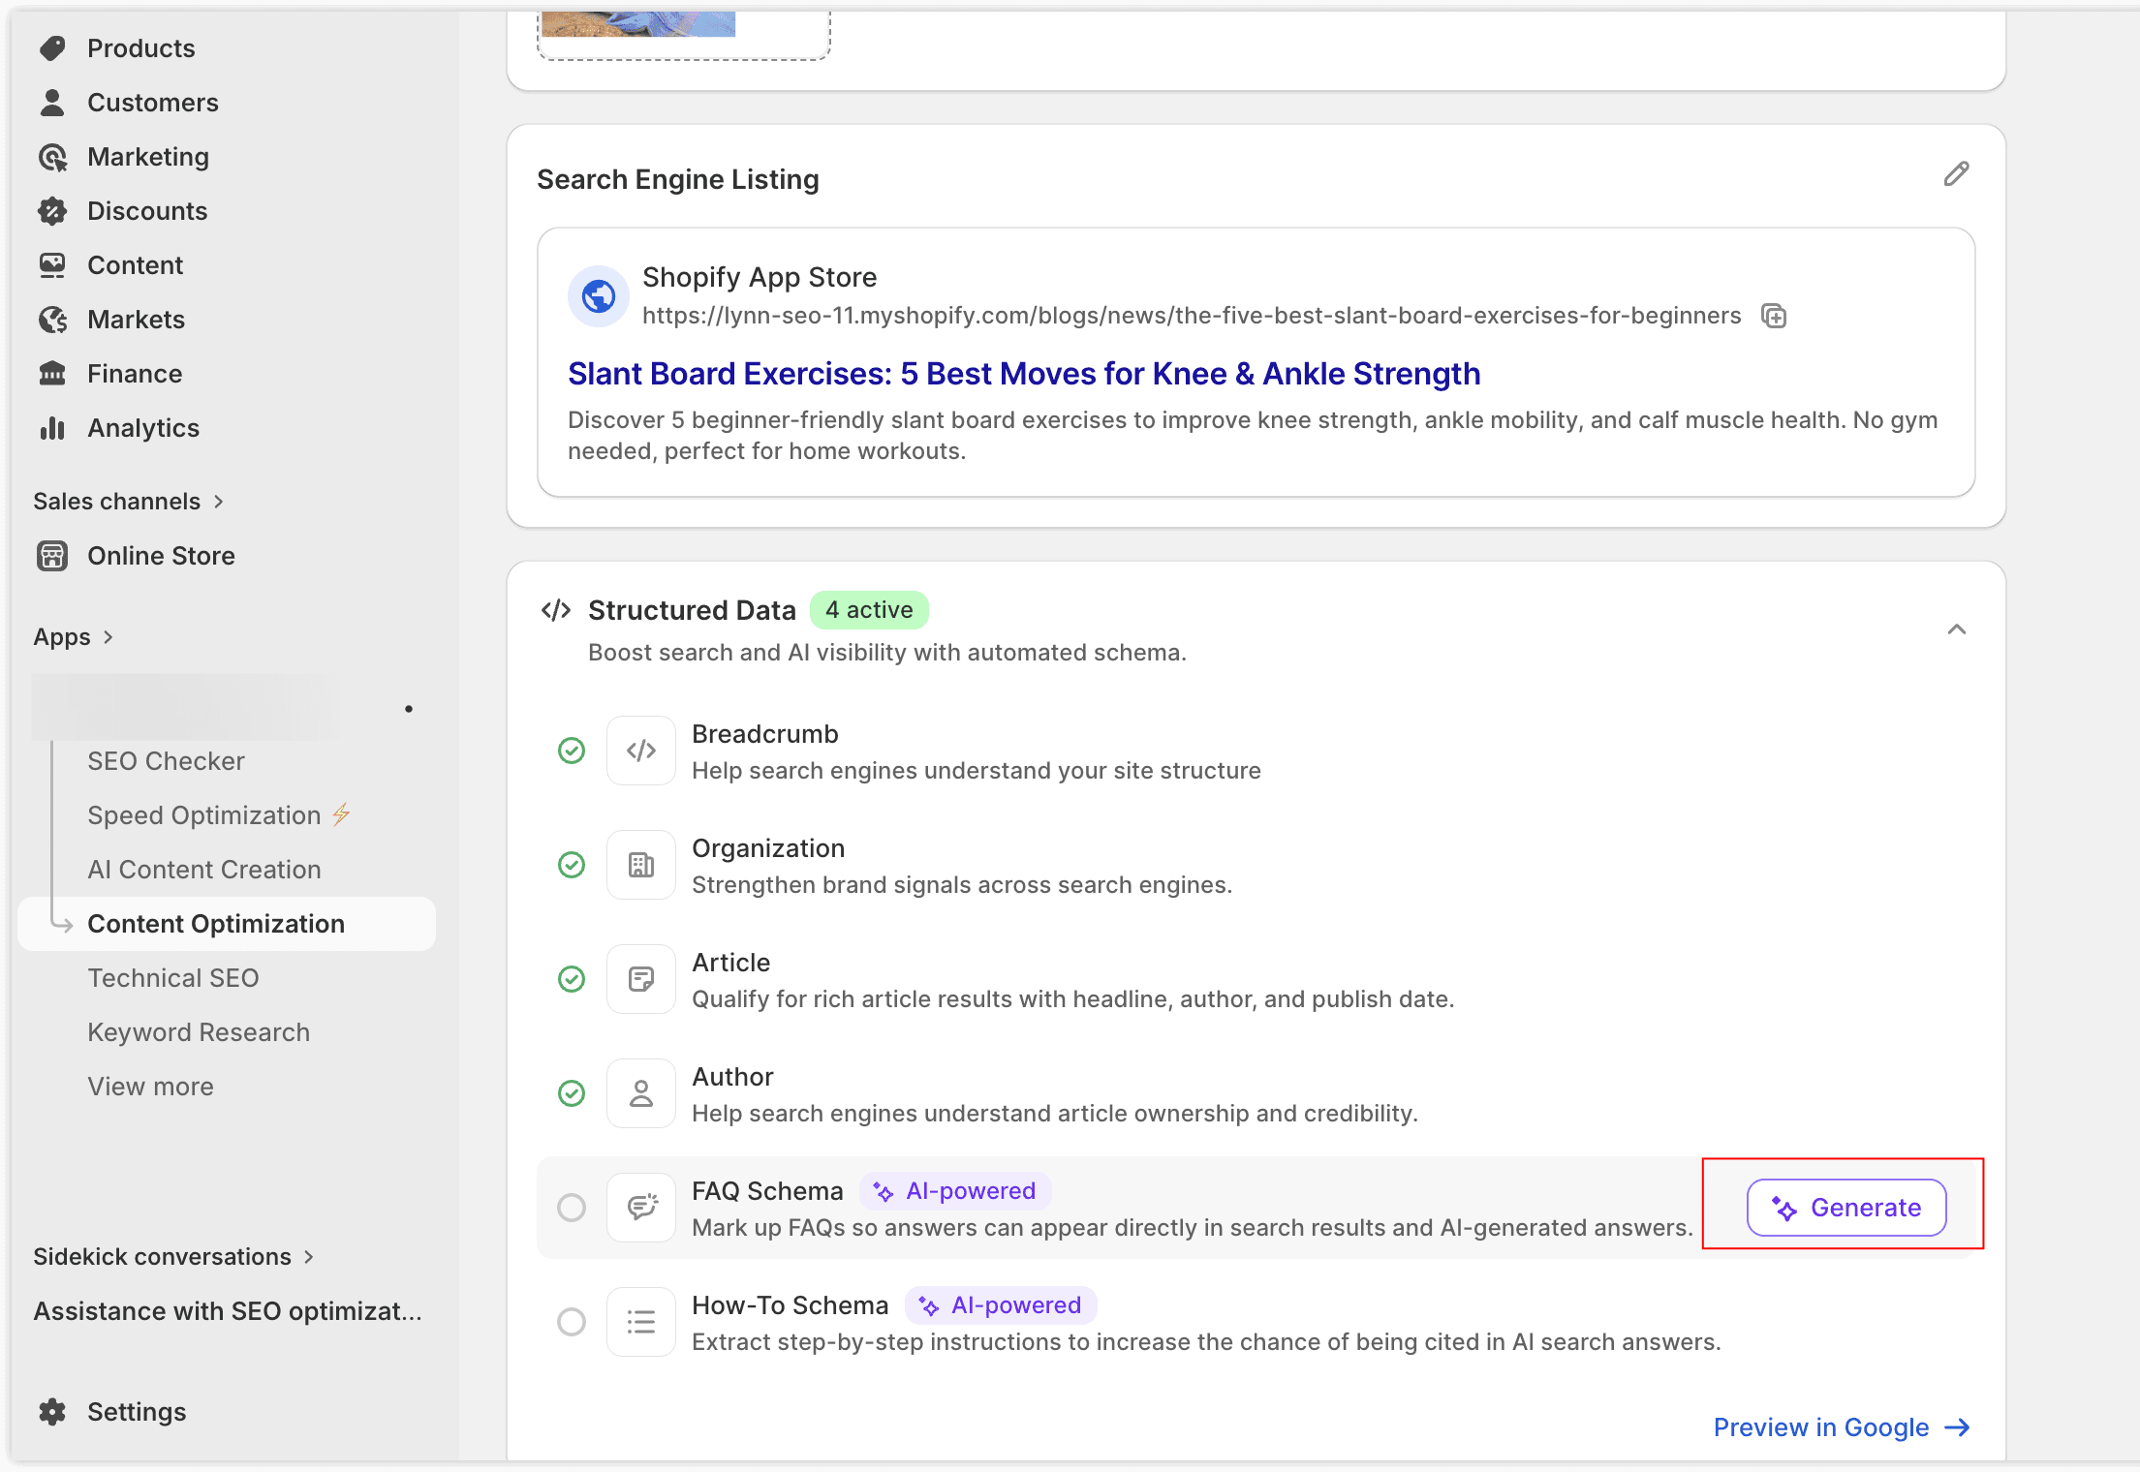
Task: Click the arrow after Preview in Google
Action: coord(1957,1427)
